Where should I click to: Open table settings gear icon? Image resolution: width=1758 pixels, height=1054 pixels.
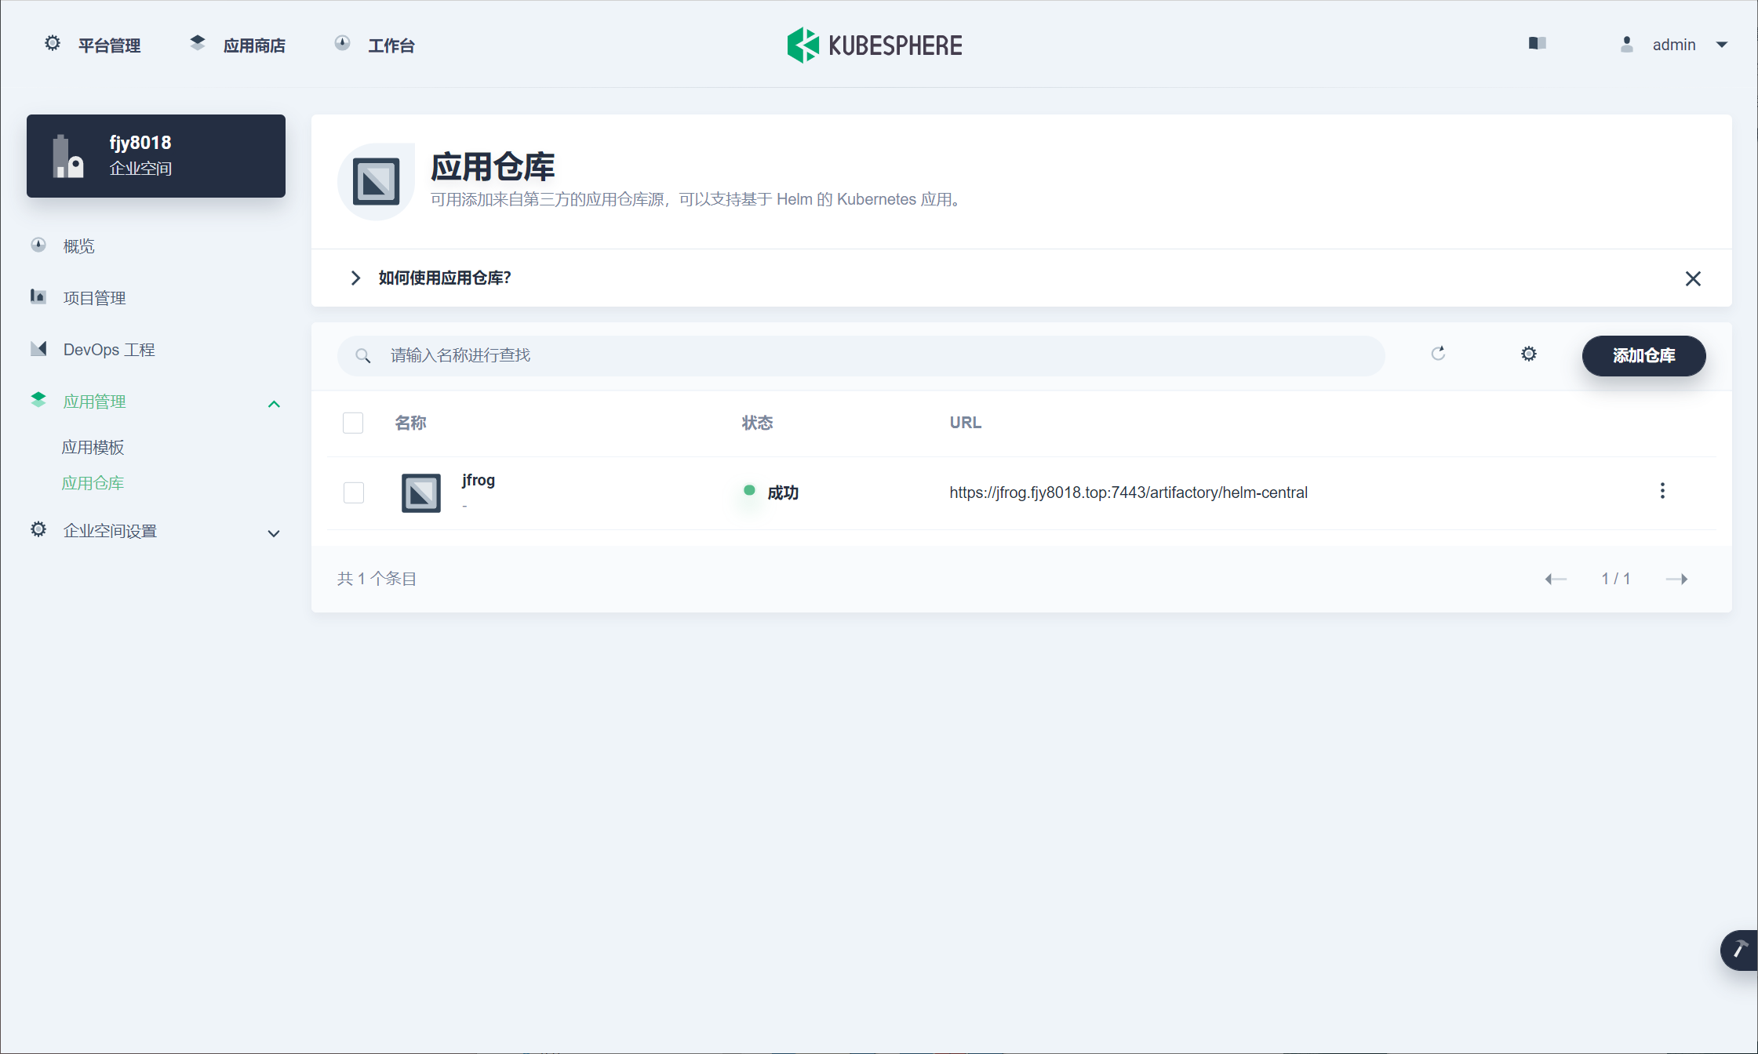point(1528,354)
